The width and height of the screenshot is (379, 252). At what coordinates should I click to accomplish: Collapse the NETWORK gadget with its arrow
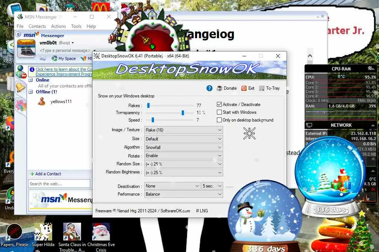(373, 125)
